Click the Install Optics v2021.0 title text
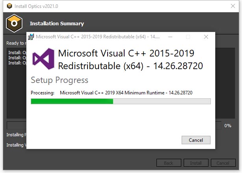Viewport: 242px width, 173px height. 36,6
